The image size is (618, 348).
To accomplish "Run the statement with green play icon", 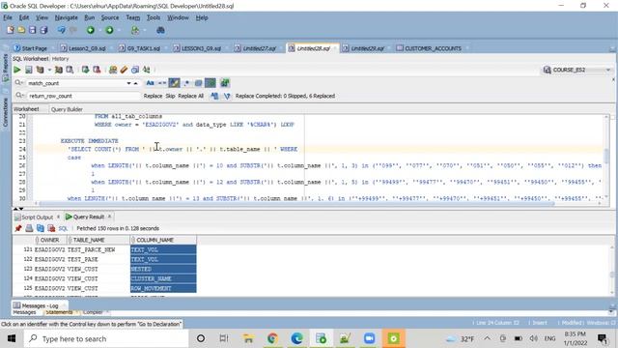I will (17, 70).
